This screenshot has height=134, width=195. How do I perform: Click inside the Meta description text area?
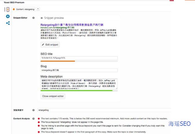click(79, 84)
